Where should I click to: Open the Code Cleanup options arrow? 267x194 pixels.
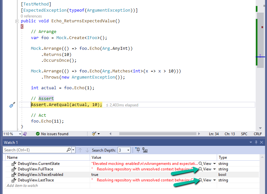pyautogui.click(x=98, y=134)
